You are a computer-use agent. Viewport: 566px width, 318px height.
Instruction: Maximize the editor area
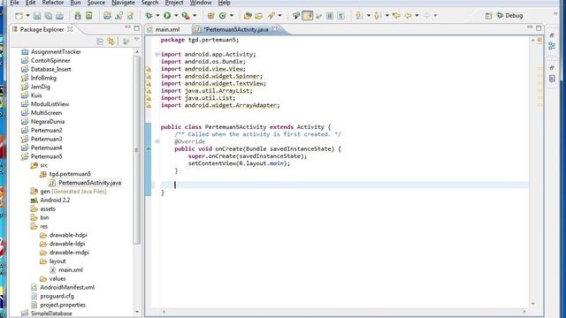(x=539, y=27)
